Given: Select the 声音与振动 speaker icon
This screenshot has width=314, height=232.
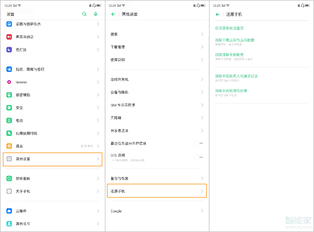Looking at the screenshot, I should 9,37.
